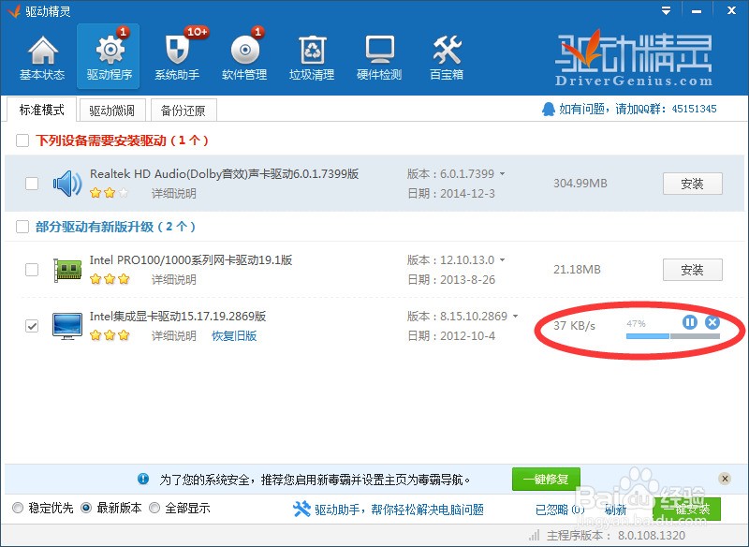This screenshot has width=749, height=547.
Task: Expand version dropdown for 8.15.10.2869
Action: (516, 317)
